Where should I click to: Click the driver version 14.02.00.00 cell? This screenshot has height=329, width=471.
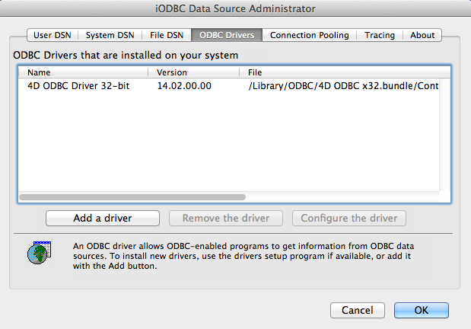point(184,86)
